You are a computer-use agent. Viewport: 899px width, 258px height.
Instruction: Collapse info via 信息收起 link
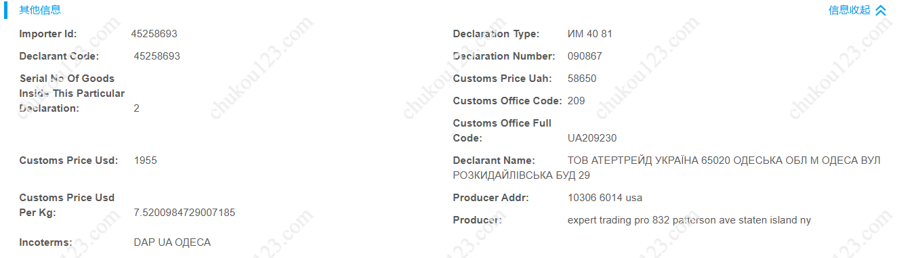849,10
